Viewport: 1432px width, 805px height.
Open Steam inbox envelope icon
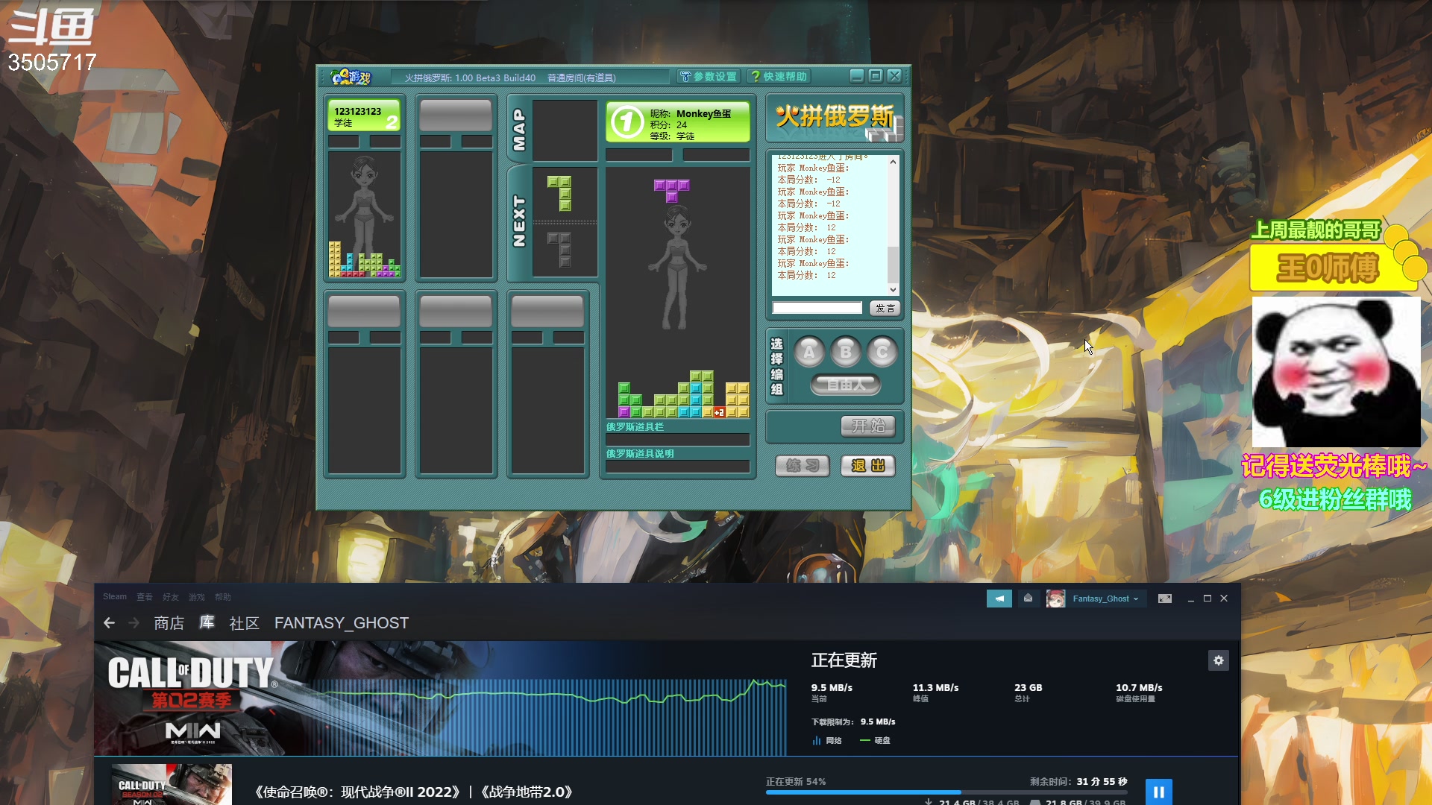click(x=1028, y=599)
